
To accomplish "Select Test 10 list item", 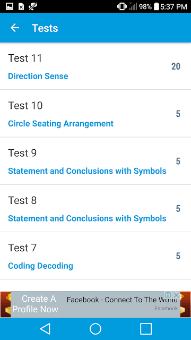I will click(95, 113).
